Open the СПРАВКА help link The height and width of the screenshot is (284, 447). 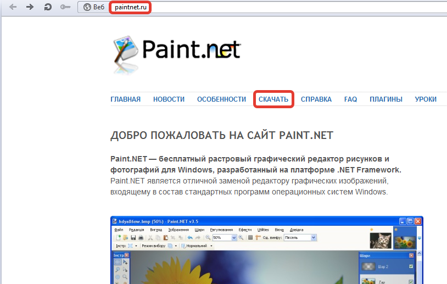316,99
